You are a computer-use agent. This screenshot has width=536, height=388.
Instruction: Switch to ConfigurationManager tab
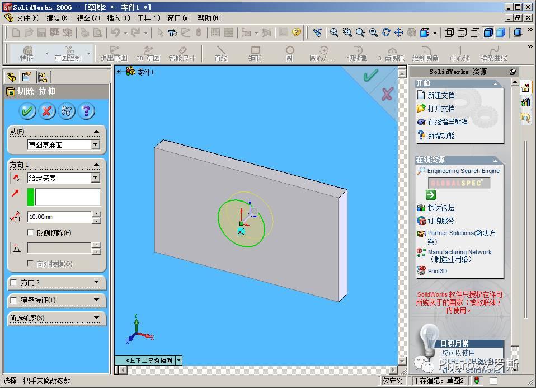(x=43, y=77)
